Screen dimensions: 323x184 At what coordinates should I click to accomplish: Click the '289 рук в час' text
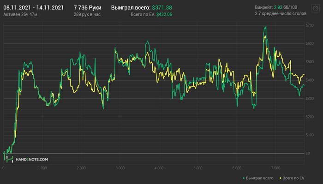[x=87, y=14]
